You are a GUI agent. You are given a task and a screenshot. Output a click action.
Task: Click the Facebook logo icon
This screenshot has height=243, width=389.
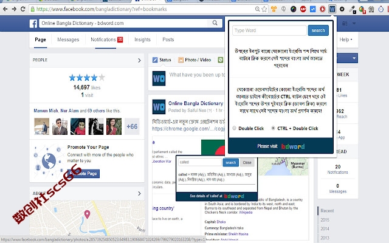tap(33, 24)
